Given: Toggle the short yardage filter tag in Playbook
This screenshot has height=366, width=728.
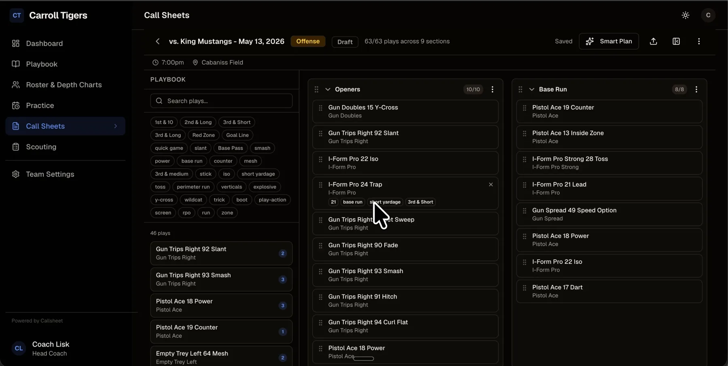Looking at the screenshot, I should (258, 174).
